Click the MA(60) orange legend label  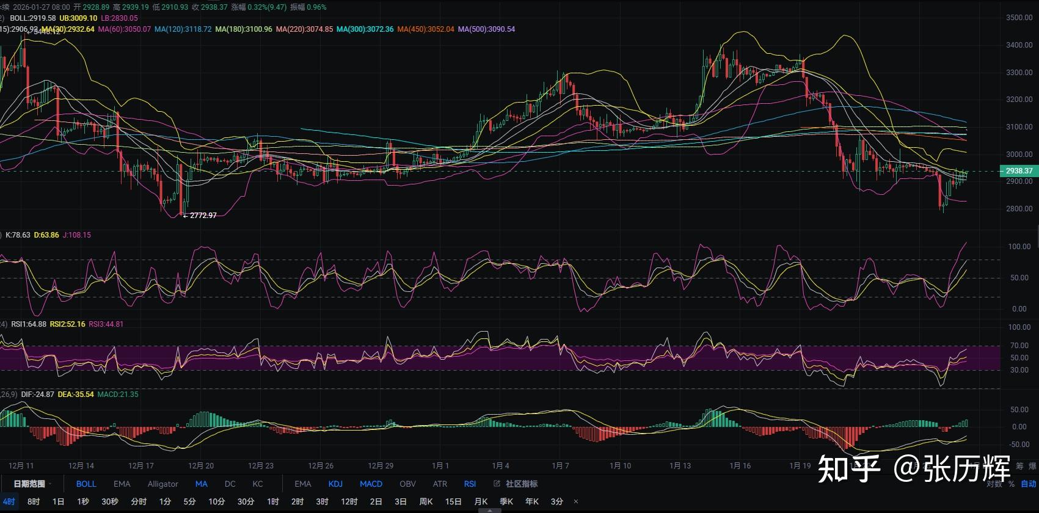[124, 29]
